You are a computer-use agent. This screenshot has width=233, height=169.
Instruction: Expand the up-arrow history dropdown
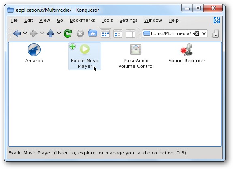59,33
